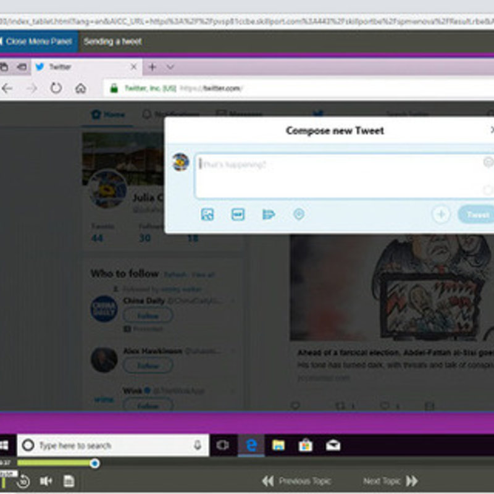Click the taskbar microphone icon
Image resolution: width=494 pixels, height=494 pixels.
coord(198,445)
